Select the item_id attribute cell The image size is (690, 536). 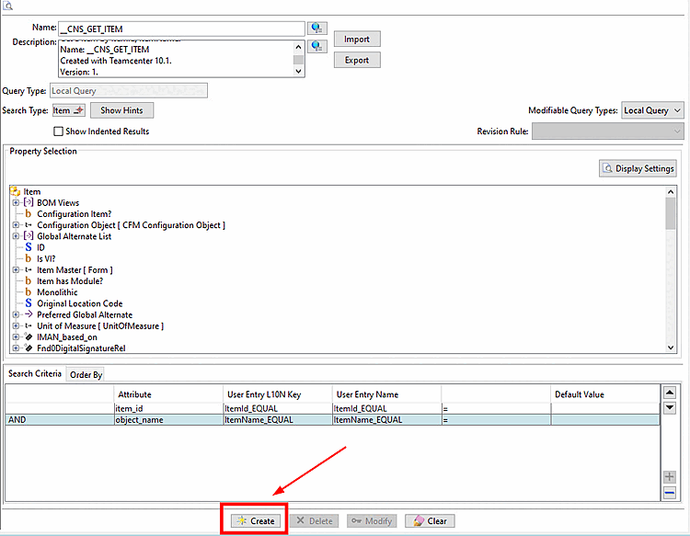168,408
